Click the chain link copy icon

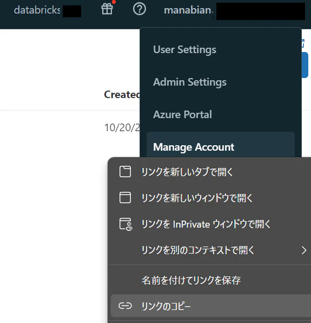click(125, 306)
